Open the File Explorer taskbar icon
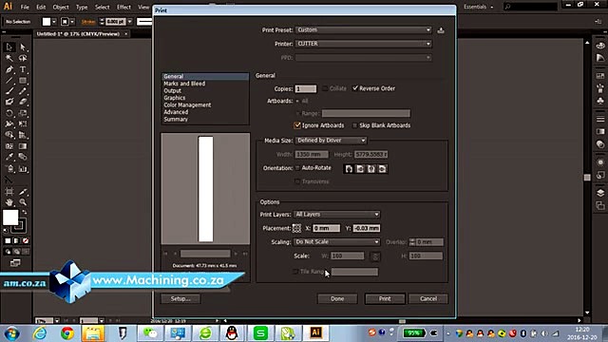Image resolution: width=608 pixels, height=342 pixels. [x=93, y=333]
